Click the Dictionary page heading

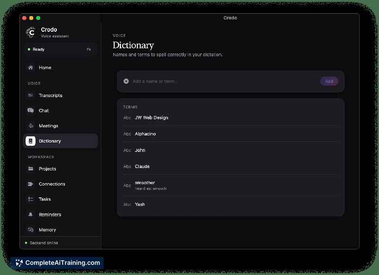click(x=133, y=45)
